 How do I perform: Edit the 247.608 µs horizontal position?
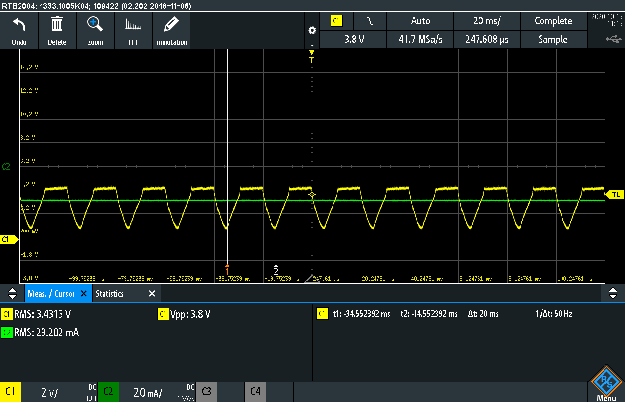(487, 40)
